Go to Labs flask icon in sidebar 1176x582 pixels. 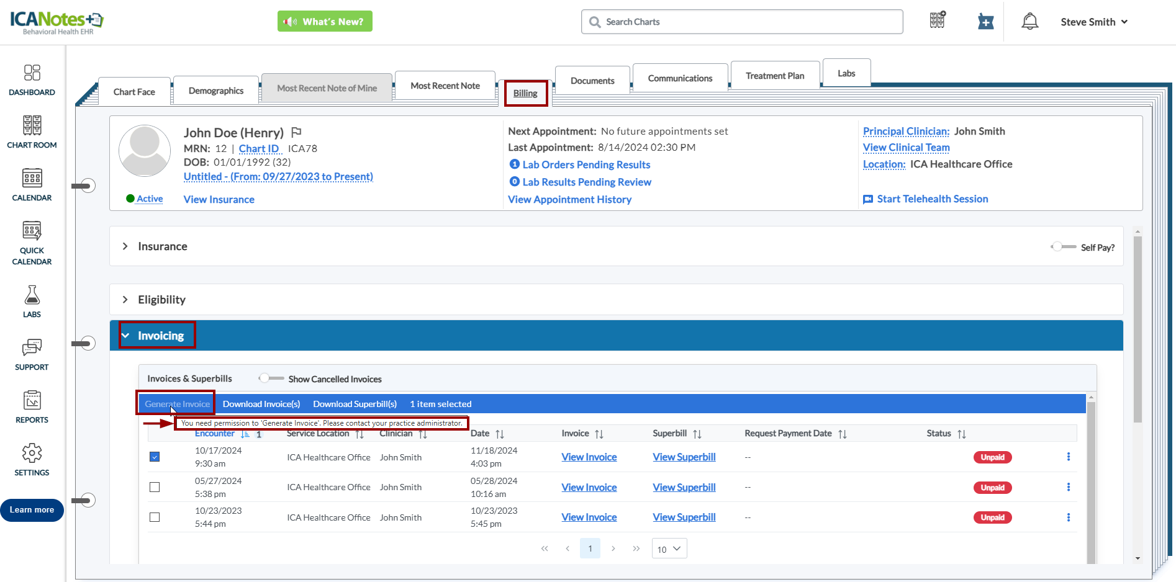coord(32,295)
